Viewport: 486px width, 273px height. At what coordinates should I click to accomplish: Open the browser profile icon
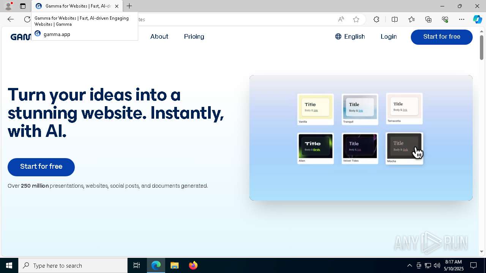[8, 6]
